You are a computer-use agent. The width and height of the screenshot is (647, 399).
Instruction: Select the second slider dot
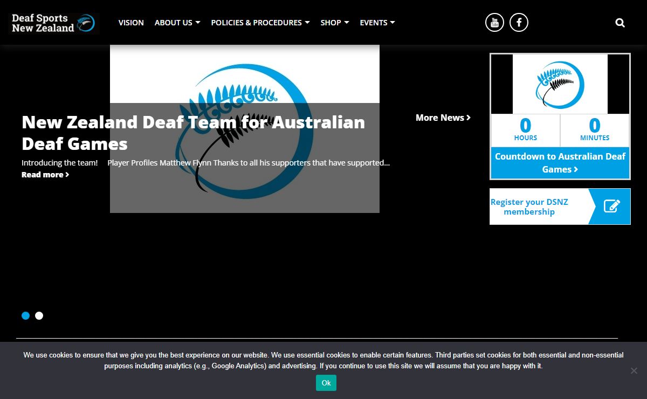pyautogui.click(x=39, y=315)
